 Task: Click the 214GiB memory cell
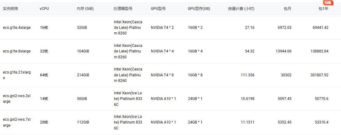(x=83, y=75)
